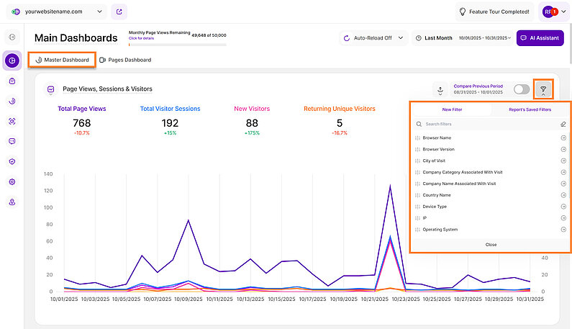The image size is (572, 329).
Task: Select the Report's Saved Filters tab
Action: pos(531,109)
